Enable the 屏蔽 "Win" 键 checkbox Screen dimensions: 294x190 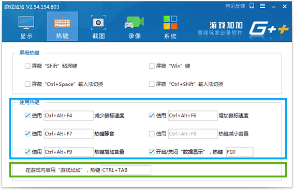152,66
